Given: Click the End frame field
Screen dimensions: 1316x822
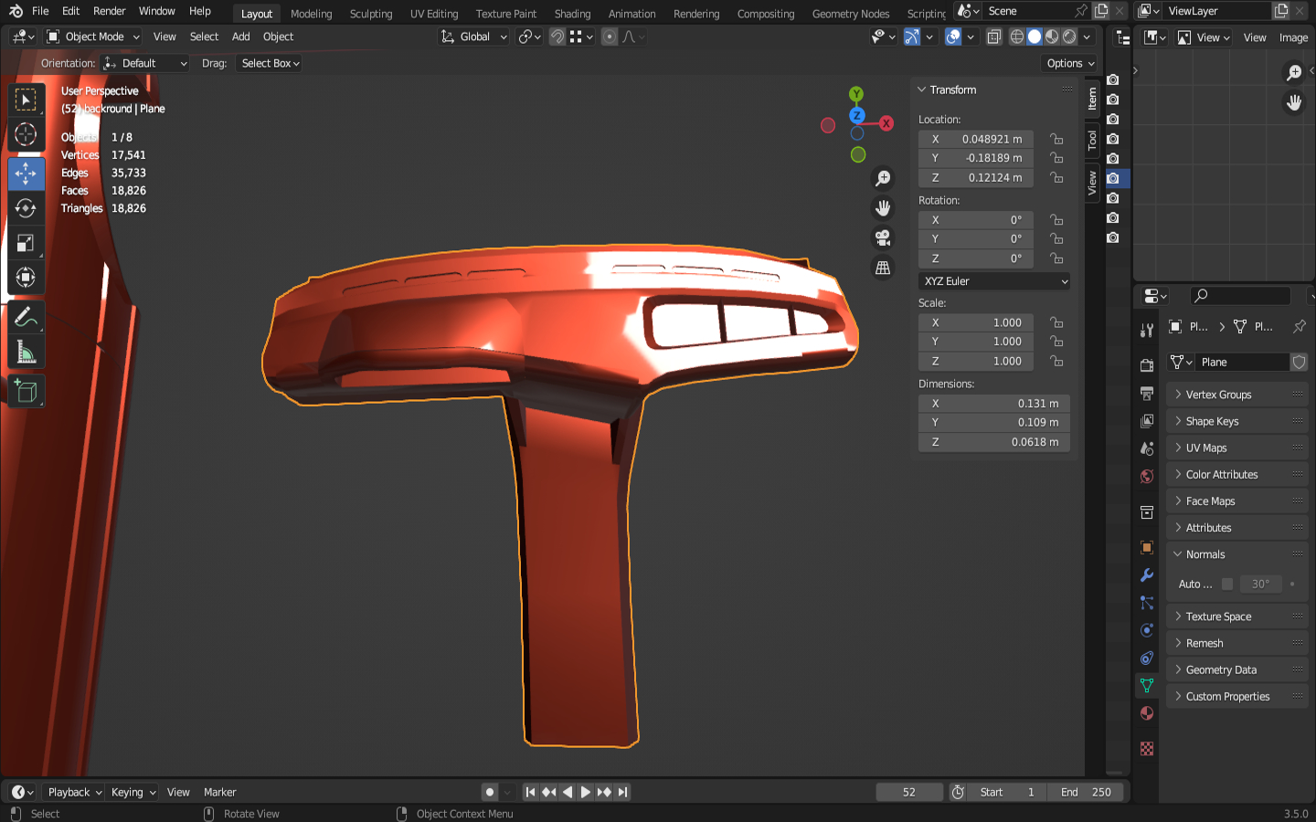Looking at the screenshot, I should (1087, 792).
